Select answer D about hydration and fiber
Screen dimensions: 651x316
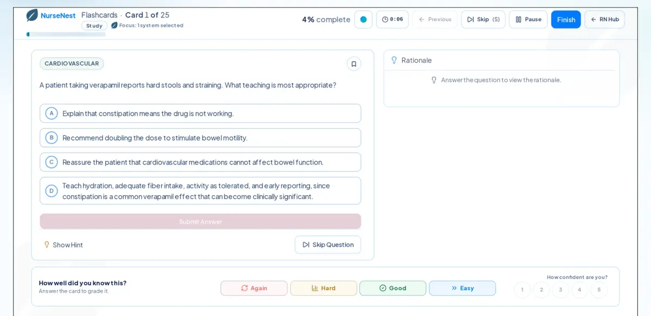pos(200,190)
